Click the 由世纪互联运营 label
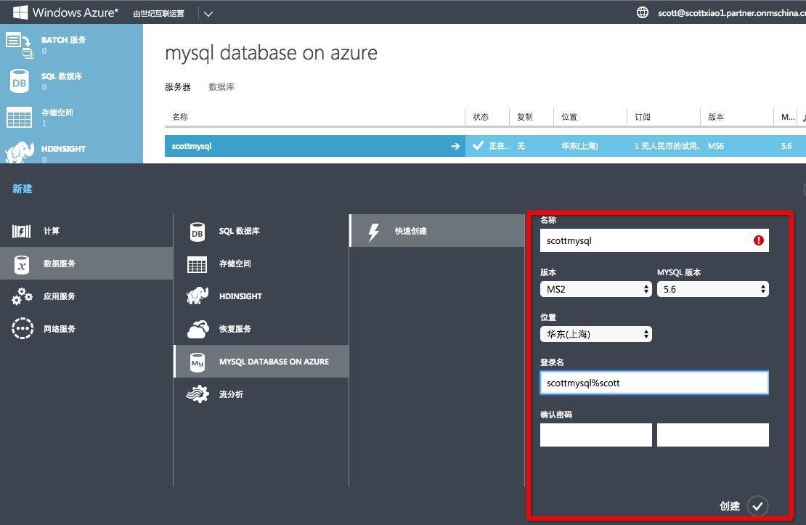The width and height of the screenshot is (806, 525). [158, 13]
